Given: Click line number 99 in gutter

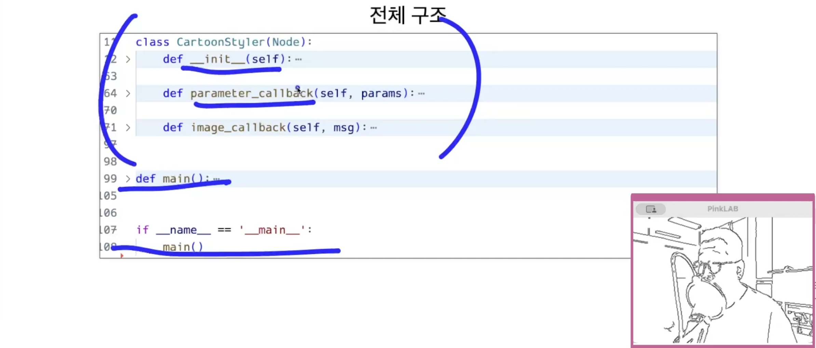Looking at the screenshot, I should (x=110, y=179).
